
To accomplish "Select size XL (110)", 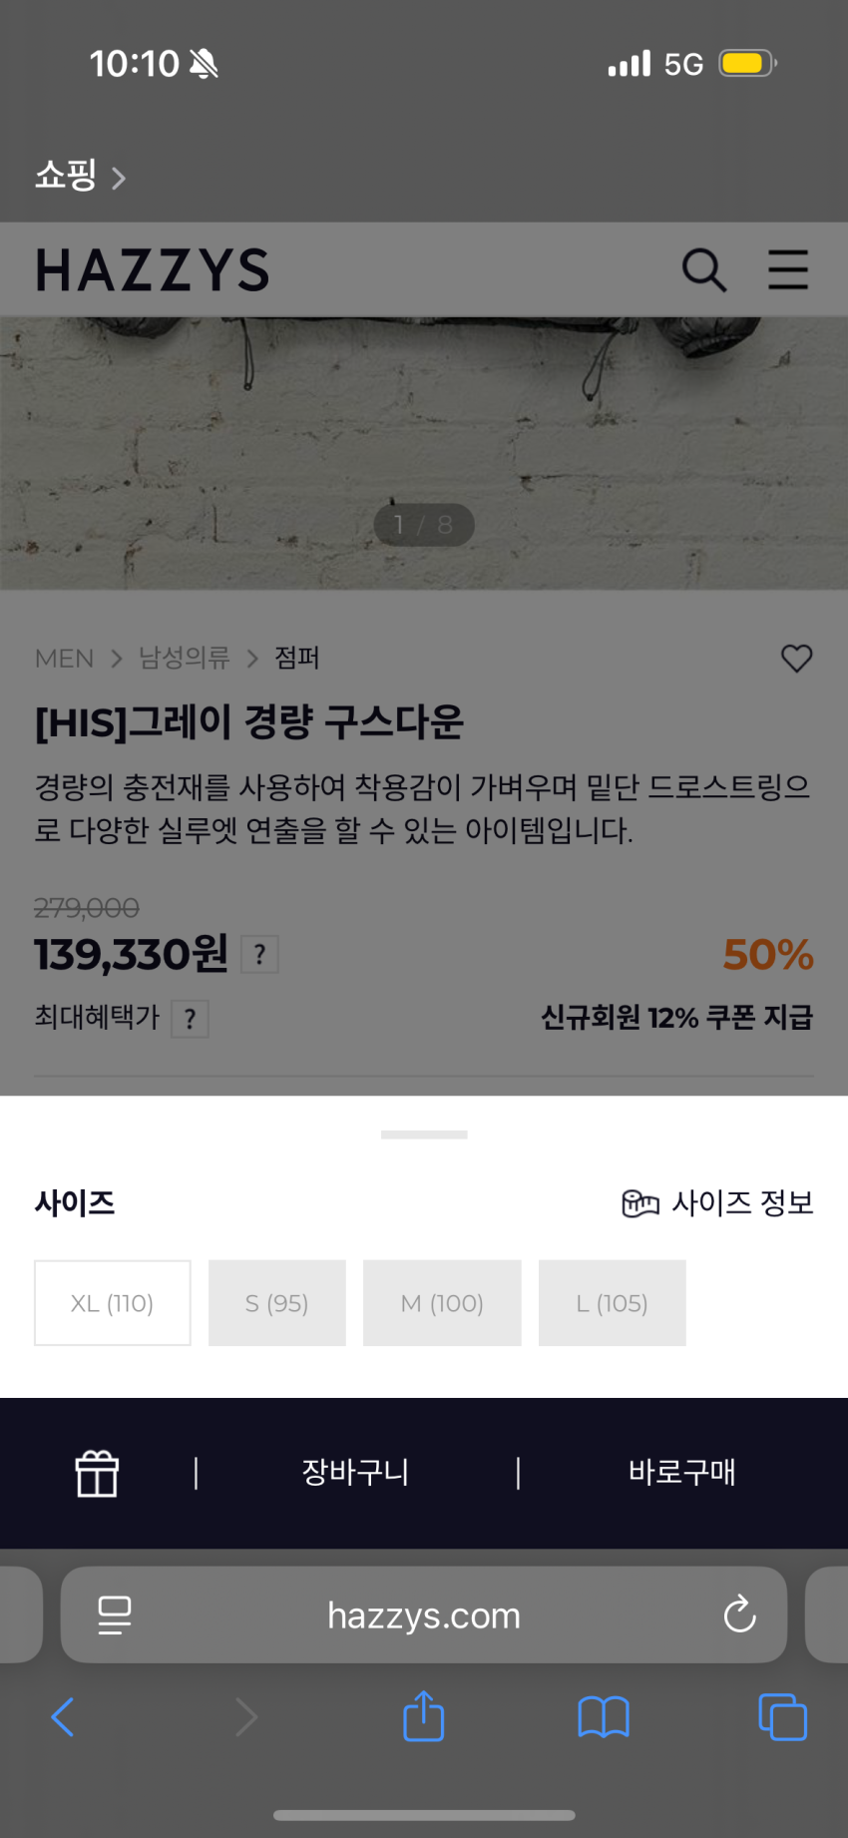I will [x=113, y=1303].
